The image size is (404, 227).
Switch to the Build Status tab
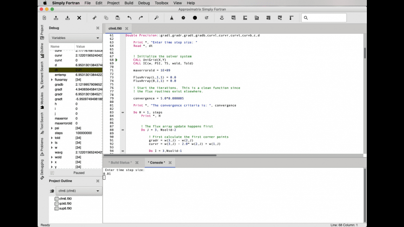120,163
